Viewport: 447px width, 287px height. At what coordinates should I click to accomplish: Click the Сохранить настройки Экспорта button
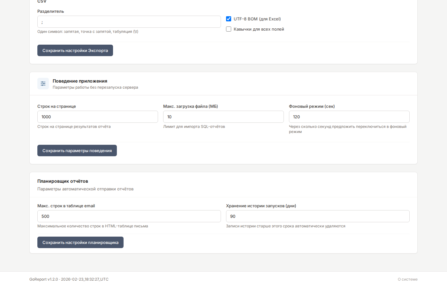tap(75, 50)
